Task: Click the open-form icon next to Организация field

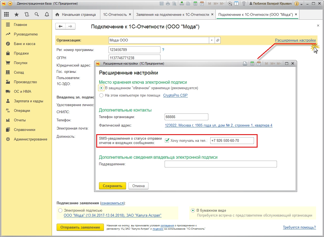Action: click(218, 40)
